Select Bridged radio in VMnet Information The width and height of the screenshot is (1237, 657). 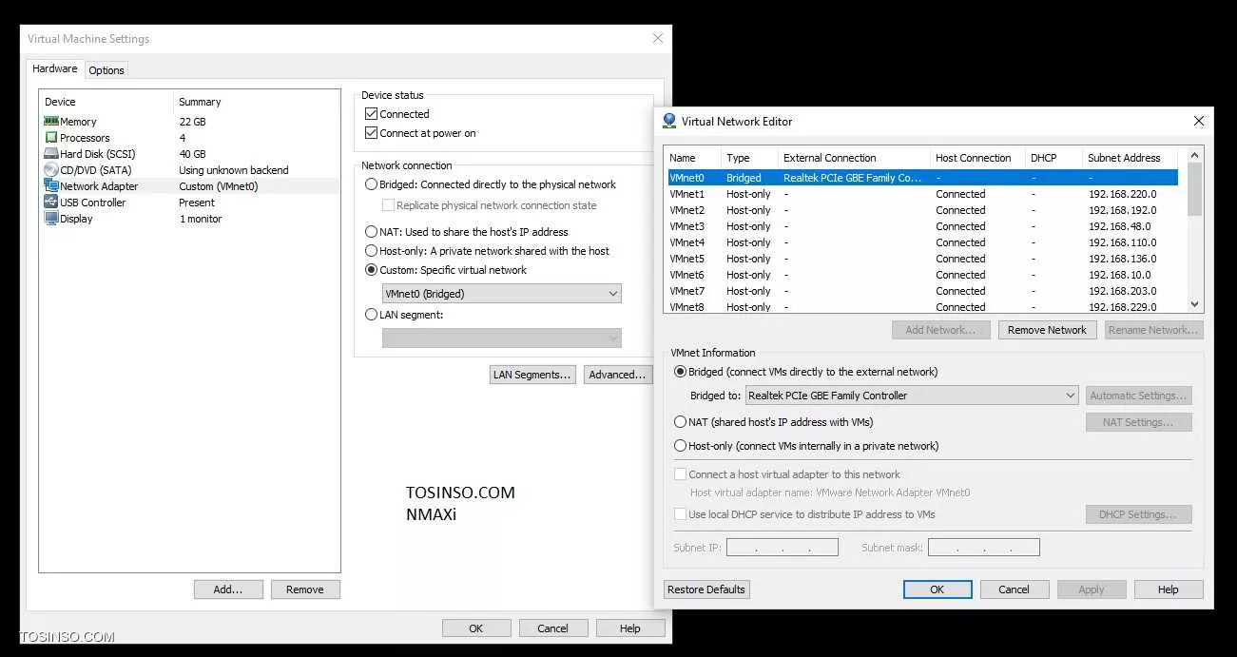click(x=680, y=372)
